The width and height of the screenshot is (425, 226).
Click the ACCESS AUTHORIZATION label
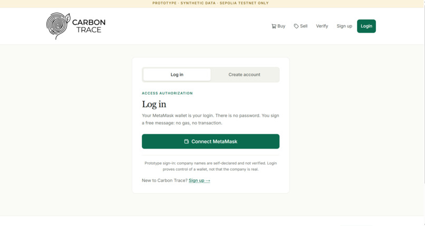(x=167, y=93)
